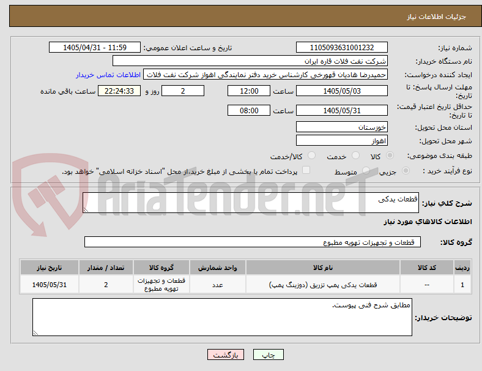Select the خدمت radio button

(355, 156)
